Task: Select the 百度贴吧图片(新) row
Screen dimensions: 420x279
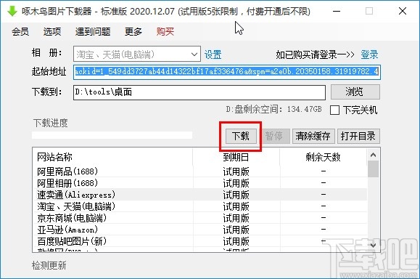Action: [199, 241]
